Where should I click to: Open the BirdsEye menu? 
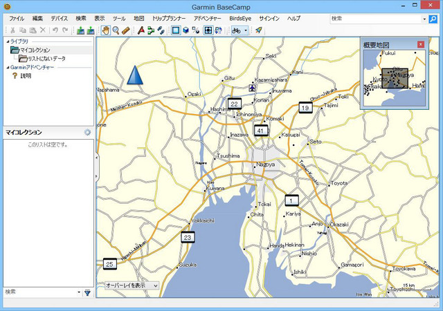pos(240,19)
